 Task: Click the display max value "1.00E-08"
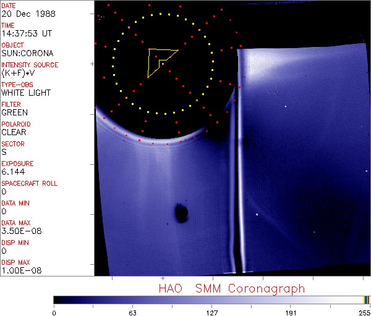(x=20, y=270)
